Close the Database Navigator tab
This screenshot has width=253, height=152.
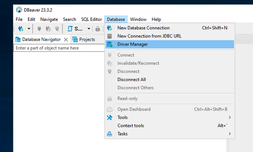point(66,40)
